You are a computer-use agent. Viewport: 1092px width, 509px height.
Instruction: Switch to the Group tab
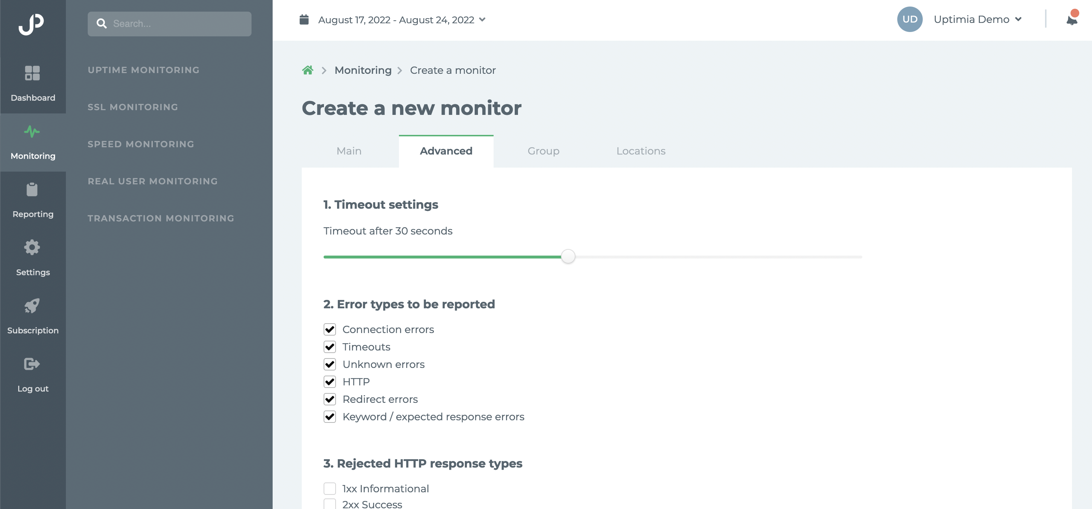point(543,151)
